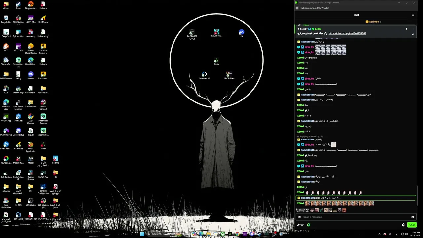Select the citizen folder on desktop

click(6, 5)
